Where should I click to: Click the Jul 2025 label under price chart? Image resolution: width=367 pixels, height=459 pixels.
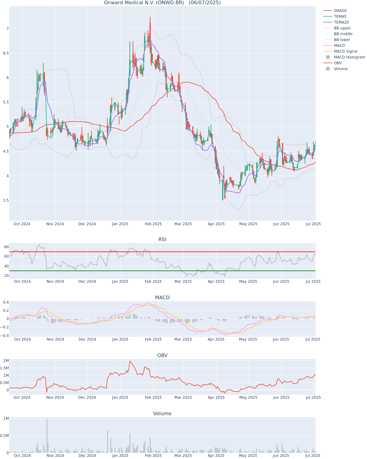(x=313, y=224)
